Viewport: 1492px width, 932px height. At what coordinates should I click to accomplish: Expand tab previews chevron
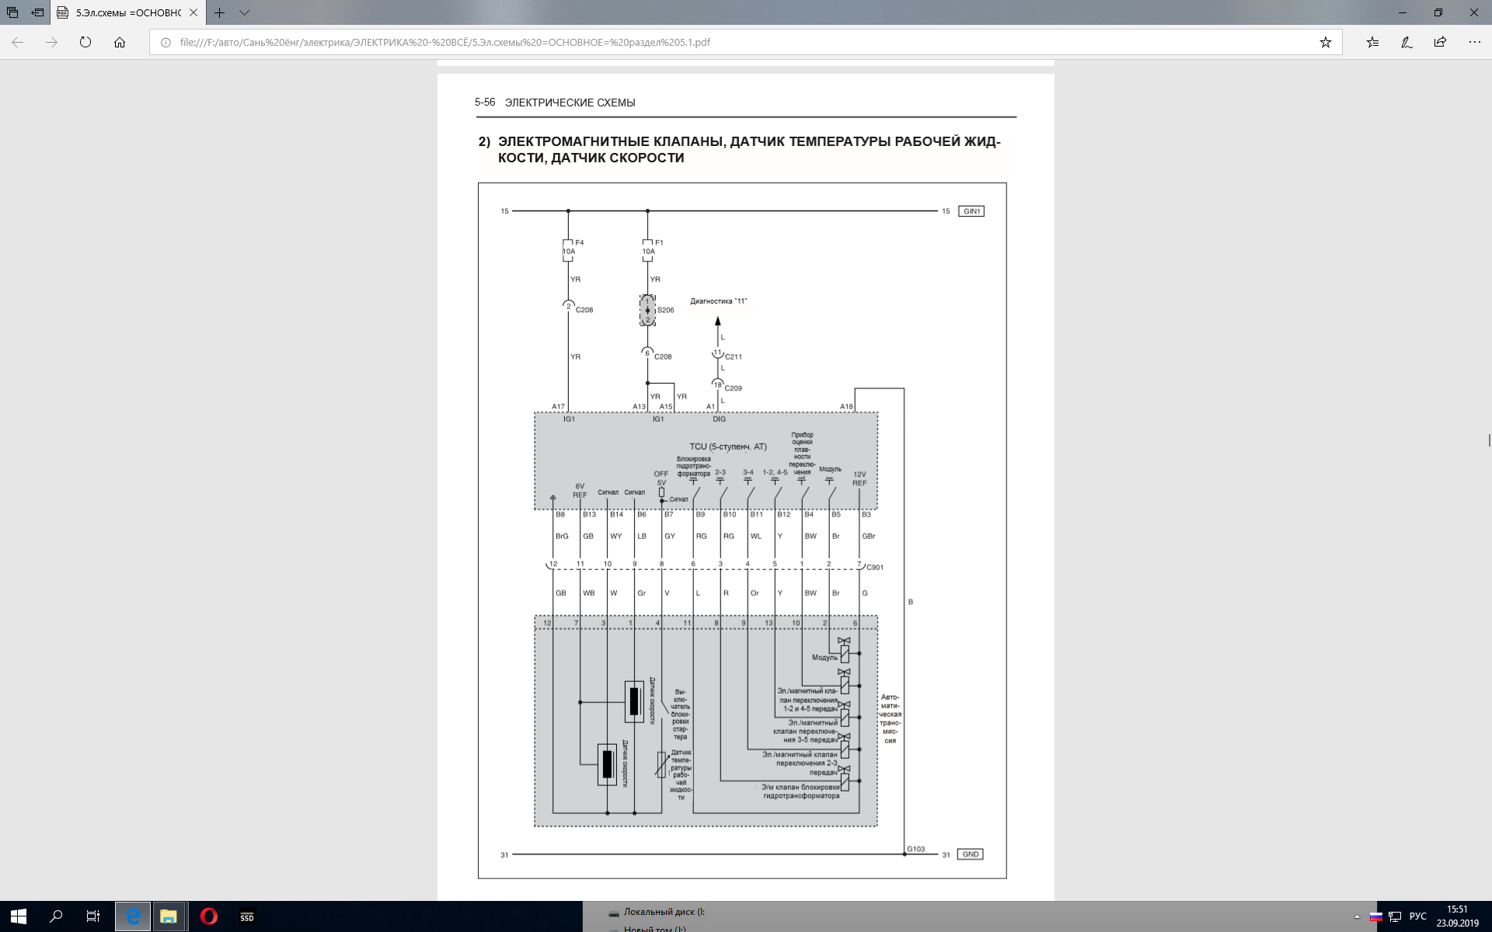coord(244,13)
